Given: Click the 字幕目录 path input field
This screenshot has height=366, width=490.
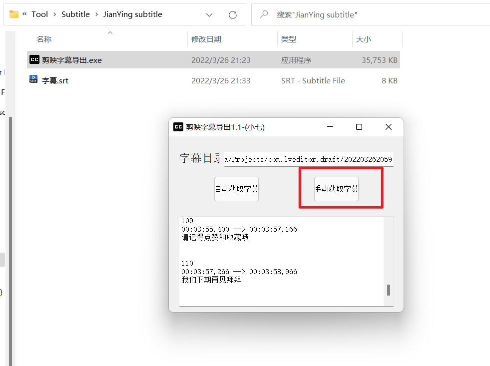Looking at the screenshot, I should tap(309, 159).
